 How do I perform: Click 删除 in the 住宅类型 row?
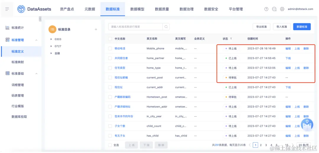(x=306, y=68)
